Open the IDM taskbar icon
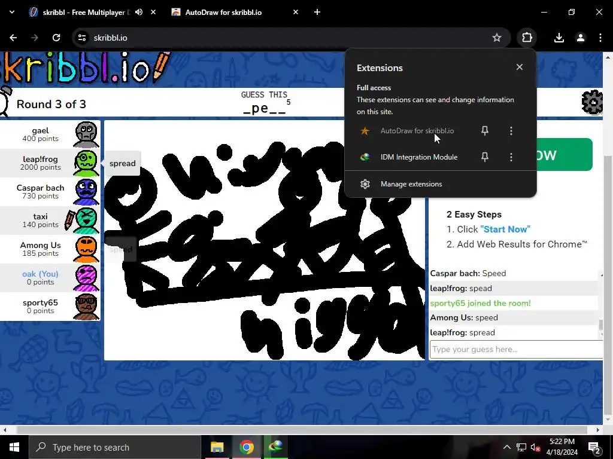 (276, 447)
